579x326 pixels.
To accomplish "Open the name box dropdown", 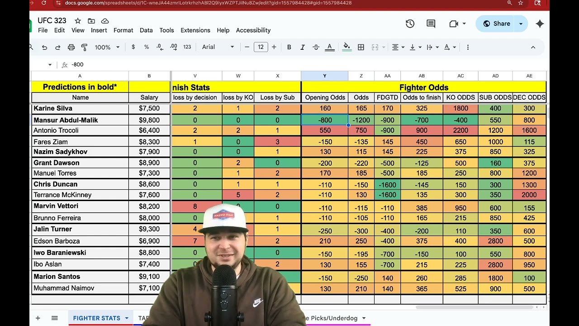I will (50, 65).
